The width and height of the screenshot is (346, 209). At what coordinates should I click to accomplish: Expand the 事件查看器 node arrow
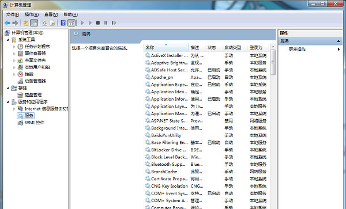(14, 54)
